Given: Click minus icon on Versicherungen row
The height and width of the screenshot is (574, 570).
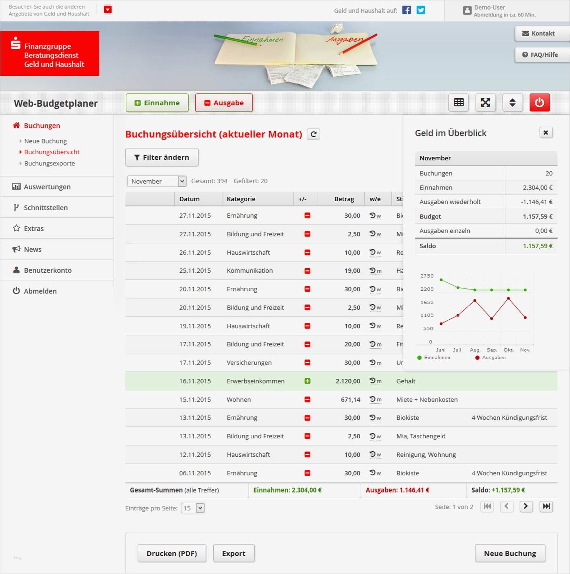Looking at the screenshot, I should tap(307, 363).
